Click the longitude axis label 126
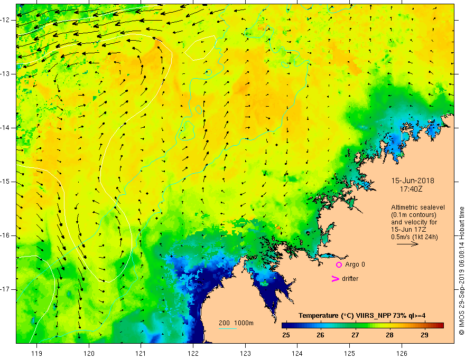Viewport: 465px width, 359px height. click(402, 353)
